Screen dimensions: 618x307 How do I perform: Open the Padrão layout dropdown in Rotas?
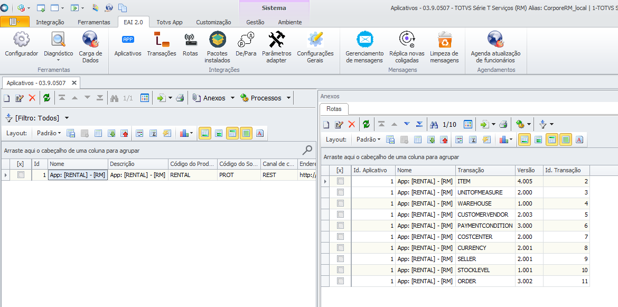click(369, 139)
